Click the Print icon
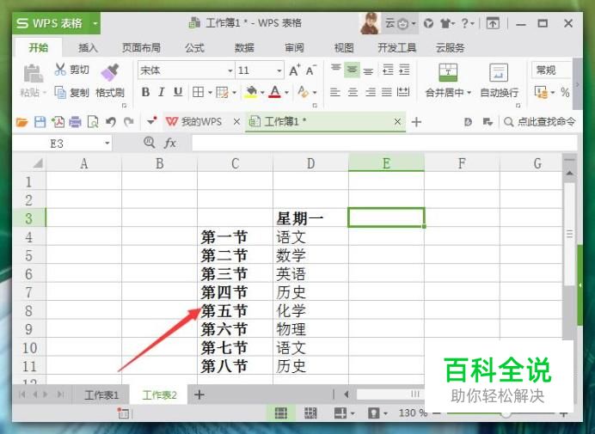Screen dimensions: 595x434 [x=75, y=122]
